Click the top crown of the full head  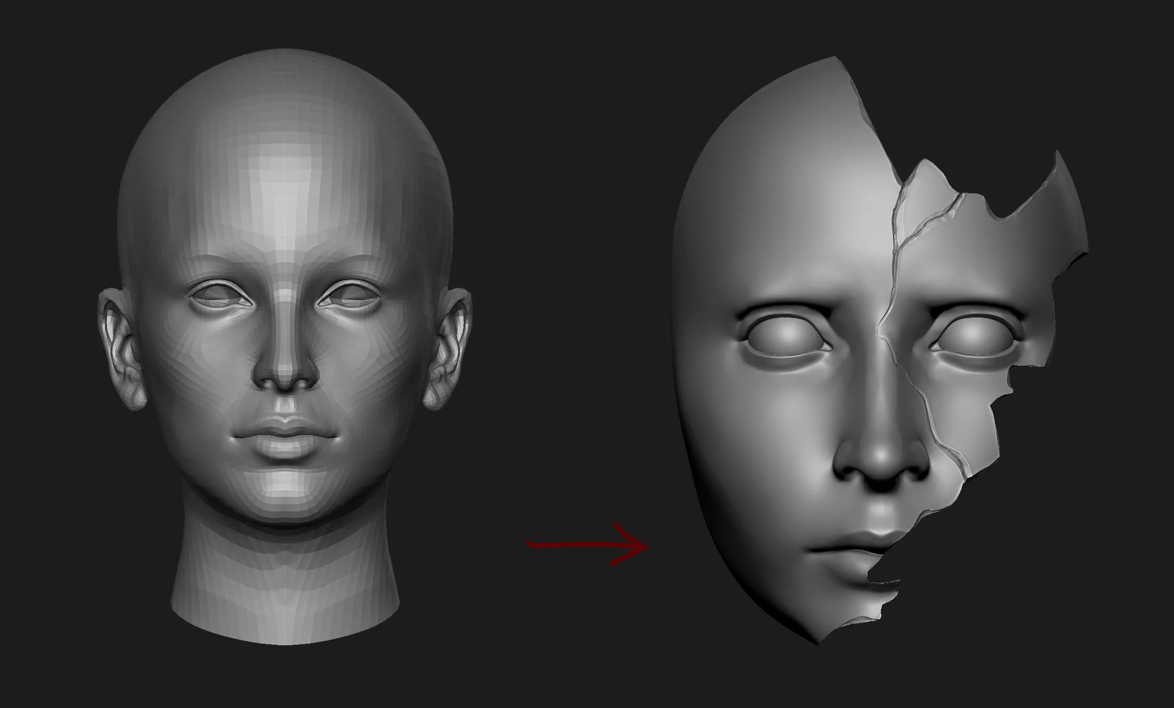click(x=285, y=83)
